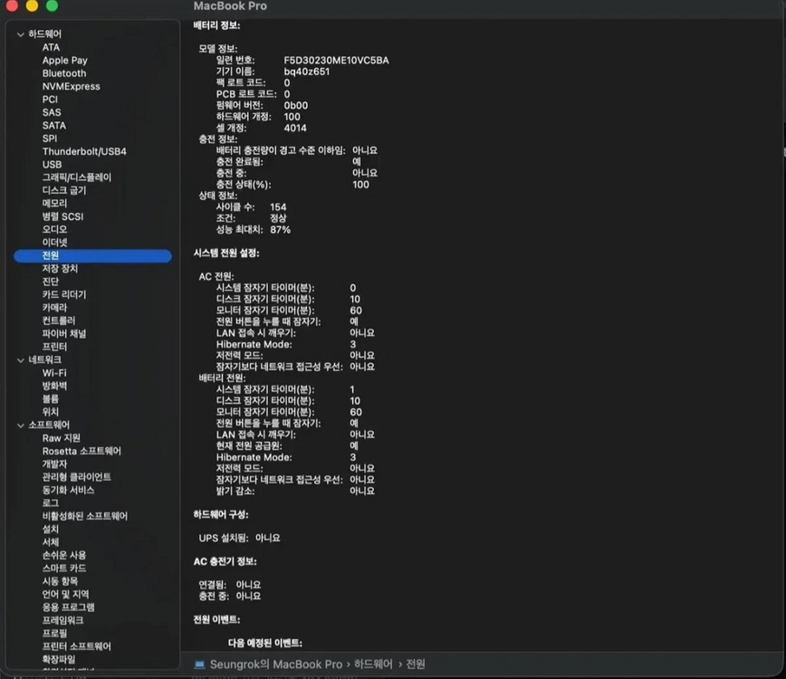Open Rosetta 소프트웨어 item
Screen dimensions: 786x679
click(x=81, y=451)
